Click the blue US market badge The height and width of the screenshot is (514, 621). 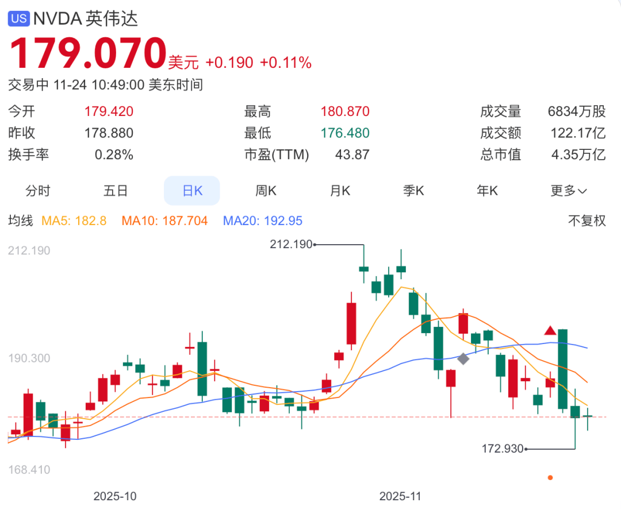point(18,18)
